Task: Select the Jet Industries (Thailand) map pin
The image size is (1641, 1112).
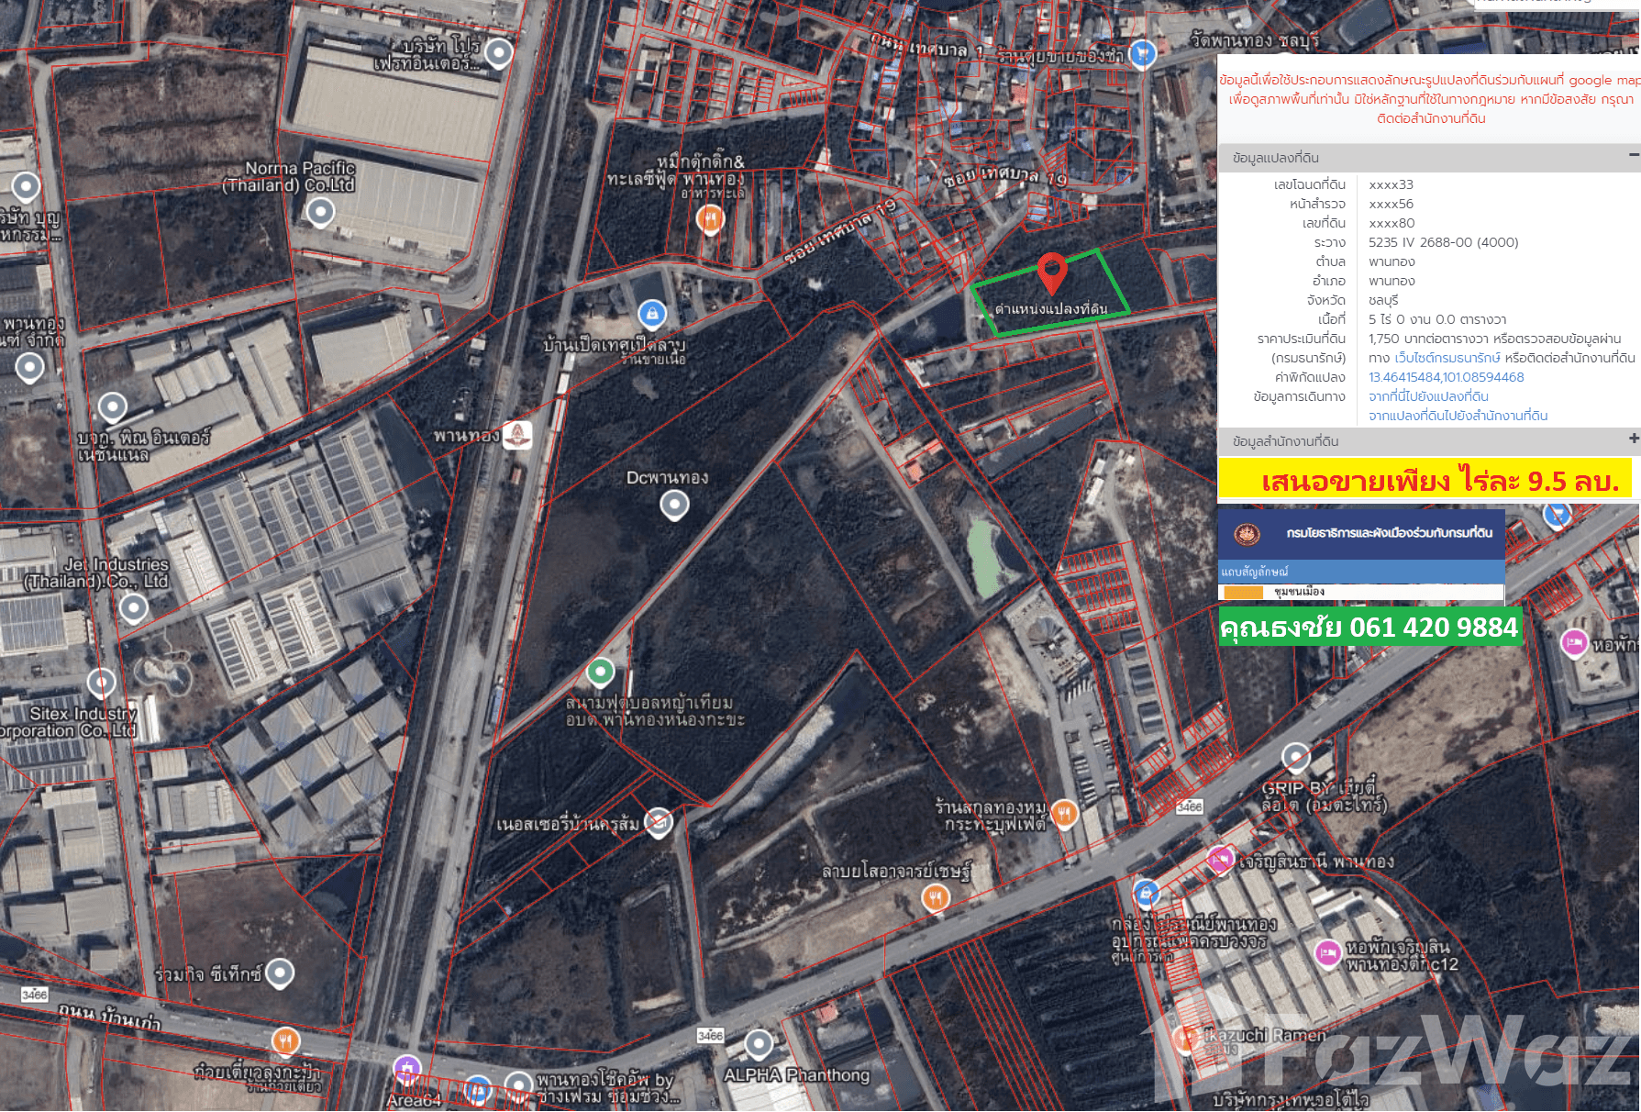Action: [x=134, y=606]
